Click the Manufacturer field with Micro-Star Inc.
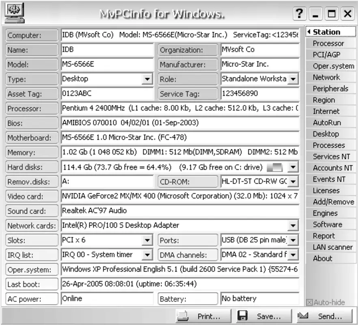Image resolution: width=358 pixels, height=325 pixels. tap(260, 64)
